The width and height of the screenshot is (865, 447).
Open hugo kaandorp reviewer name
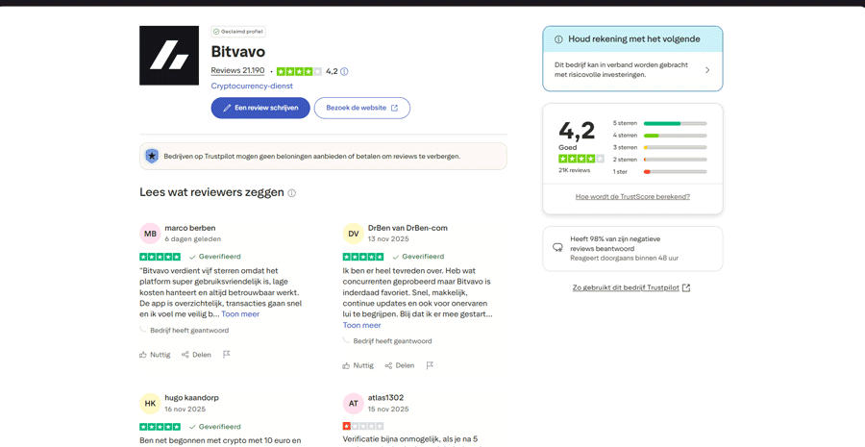coord(192,398)
